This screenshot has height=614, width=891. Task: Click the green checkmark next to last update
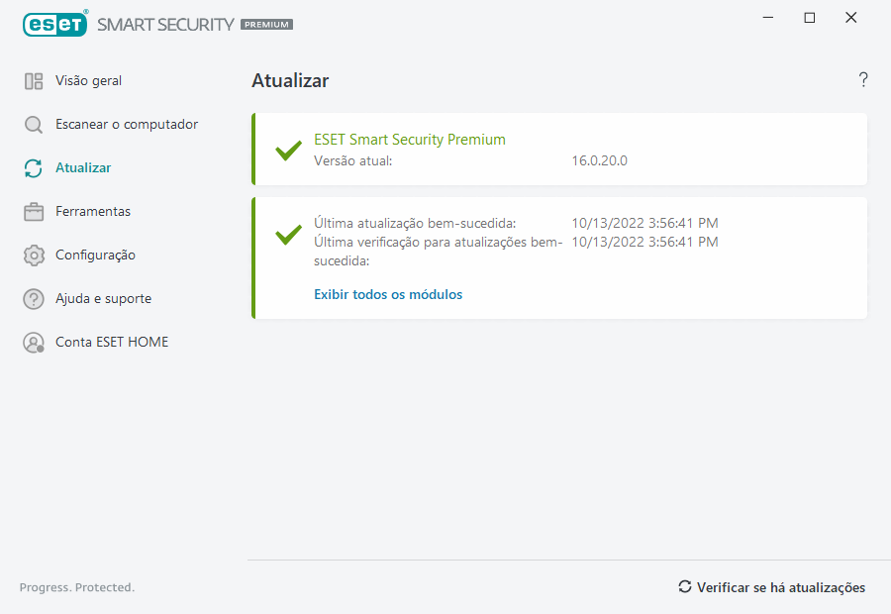click(288, 235)
